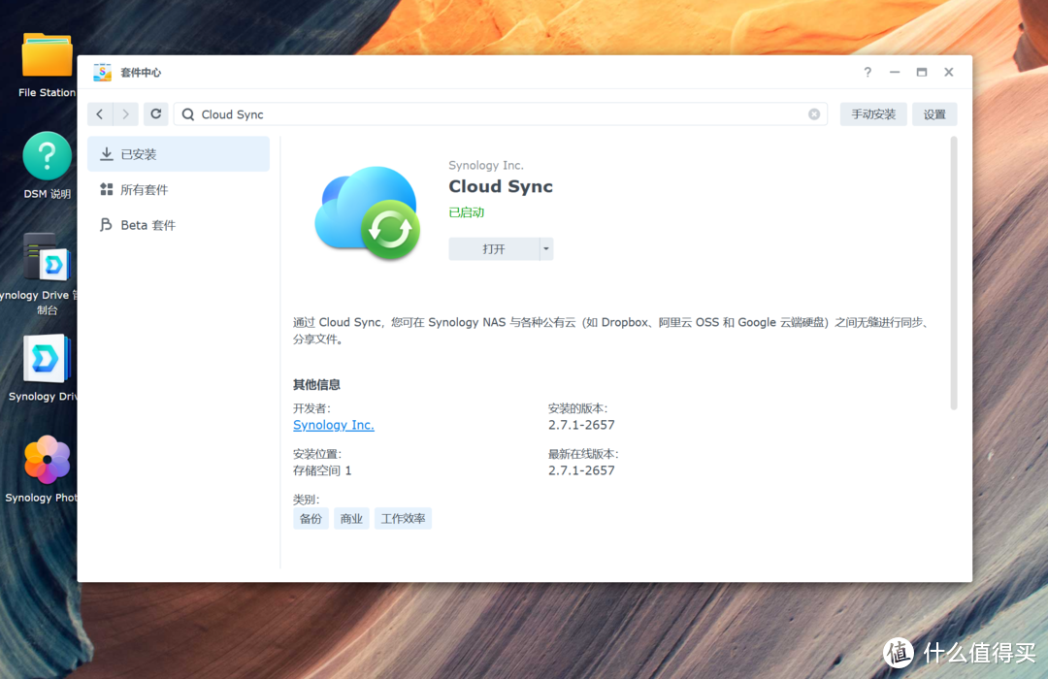Screen dimensions: 1048x679
Task: Click the 存储空间 1 install location
Action: [x=322, y=470]
